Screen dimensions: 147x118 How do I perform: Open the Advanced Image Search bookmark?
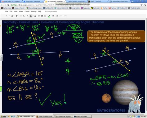click(x=34, y=8)
